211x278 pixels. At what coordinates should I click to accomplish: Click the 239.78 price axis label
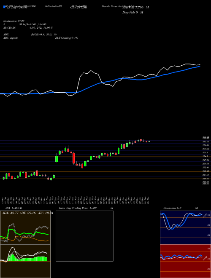click(x=206, y=164)
